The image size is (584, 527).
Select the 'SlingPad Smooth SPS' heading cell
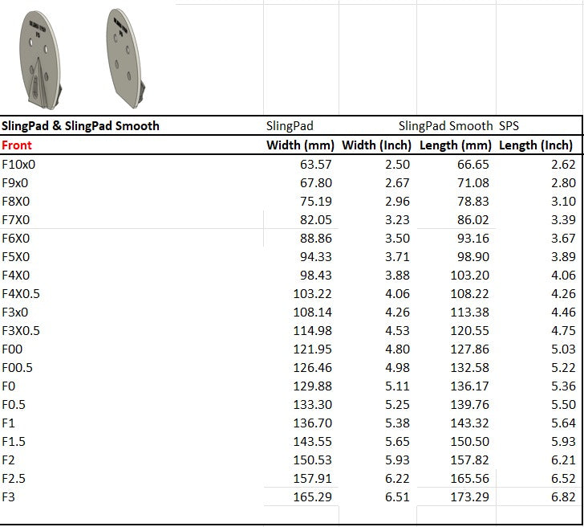[459, 126]
